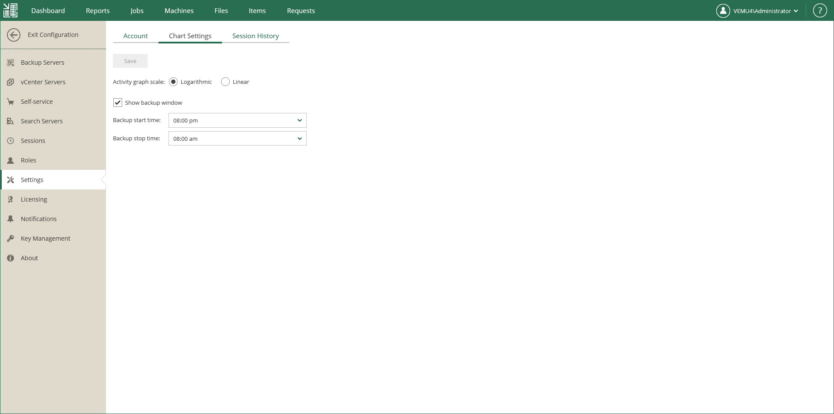Image resolution: width=834 pixels, height=414 pixels.
Task: Open the Reports menu
Action: click(98, 10)
